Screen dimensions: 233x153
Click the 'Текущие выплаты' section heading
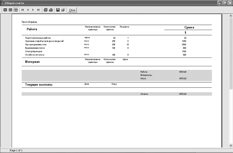tap(39, 85)
